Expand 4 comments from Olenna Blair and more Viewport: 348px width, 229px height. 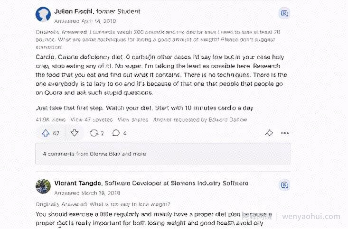(x=163, y=154)
